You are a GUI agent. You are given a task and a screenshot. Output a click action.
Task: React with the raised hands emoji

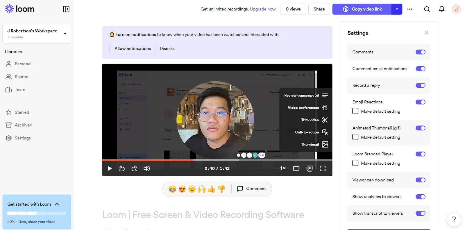pos(202,189)
